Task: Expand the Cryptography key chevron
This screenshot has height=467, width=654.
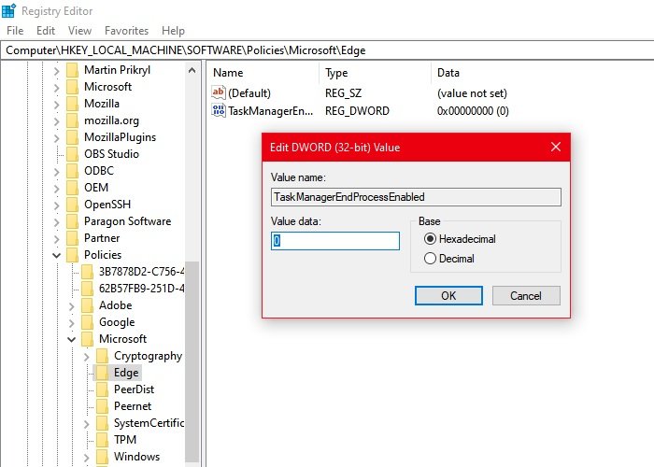Action: coord(86,357)
